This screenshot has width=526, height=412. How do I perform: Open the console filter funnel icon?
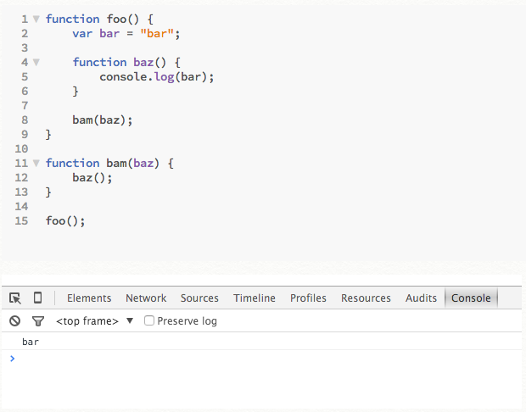coord(38,321)
